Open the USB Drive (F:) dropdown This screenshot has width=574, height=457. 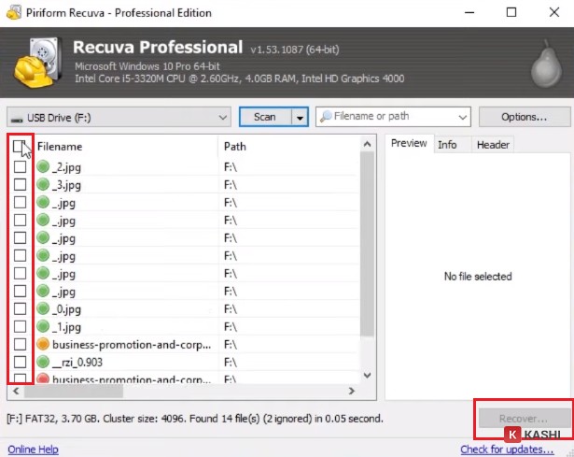click(x=221, y=118)
